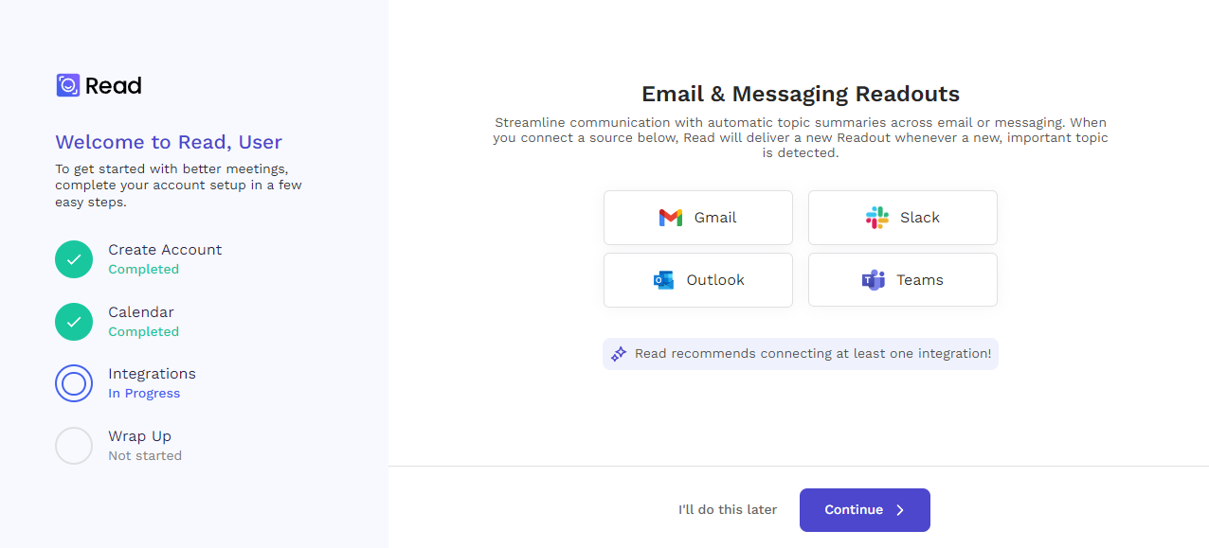Select the Wrap Up step label

pyautogui.click(x=139, y=436)
